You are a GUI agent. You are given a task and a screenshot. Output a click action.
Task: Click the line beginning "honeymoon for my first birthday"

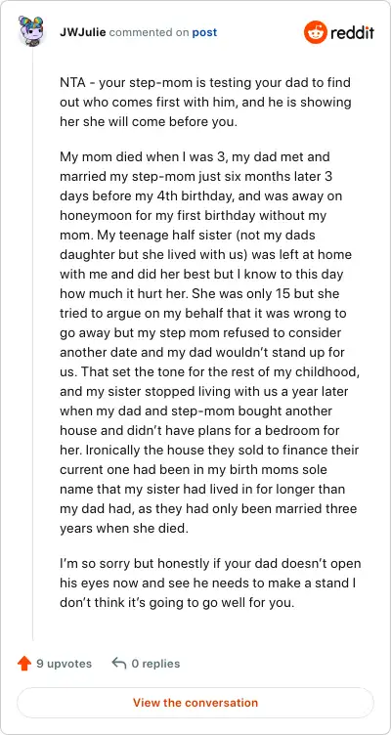(194, 216)
